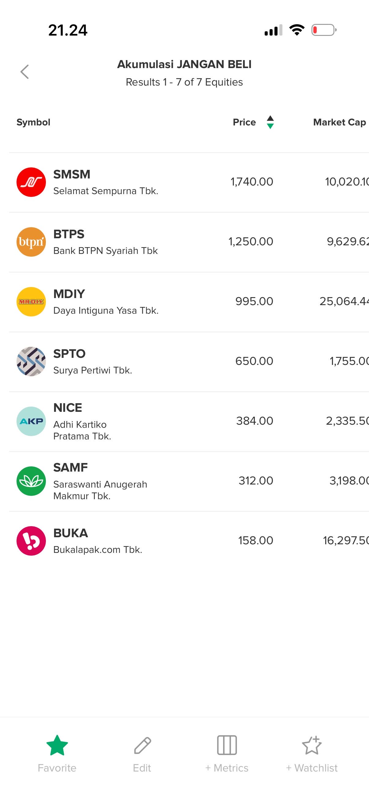Open the BTPS stock symbol
The height and width of the screenshot is (804, 369).
[69, 234]
